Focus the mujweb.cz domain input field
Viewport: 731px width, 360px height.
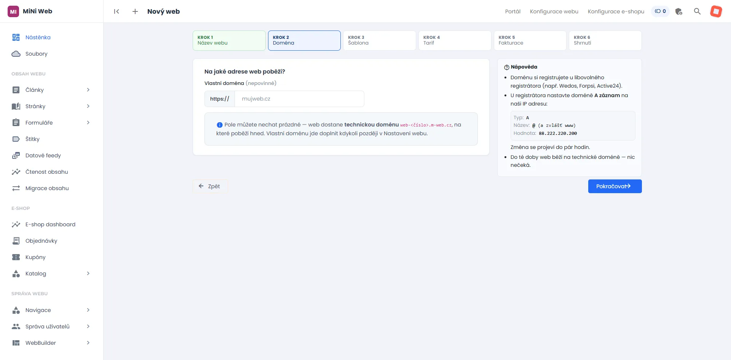(299, 99)
